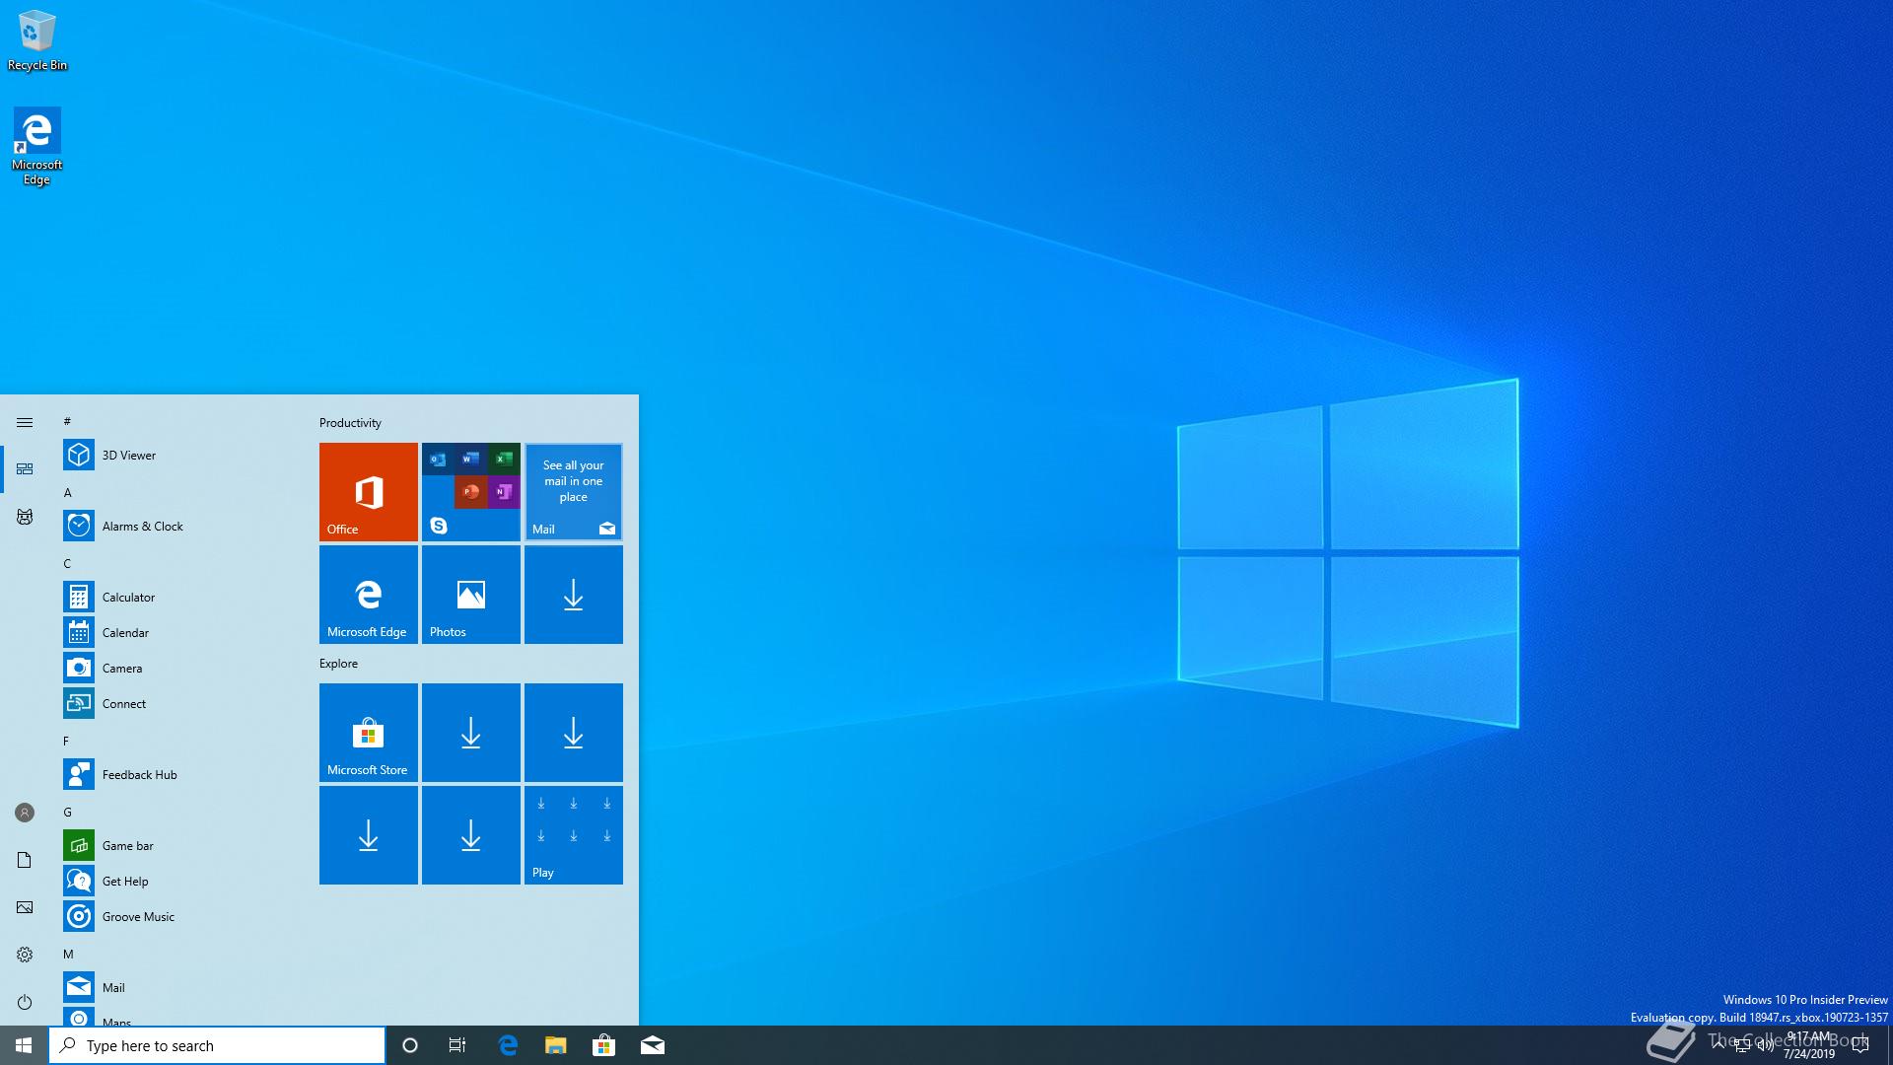Viewport: 1893px width, 1065px height.
Task: Click the letter A group header
Action: [x=67, y=492]
